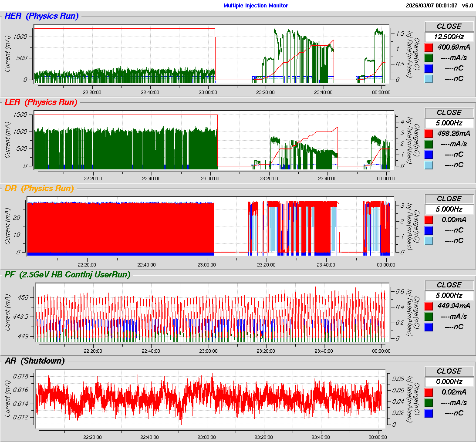Toggle the red HER current swatch
476x442 pixels.
429,47
